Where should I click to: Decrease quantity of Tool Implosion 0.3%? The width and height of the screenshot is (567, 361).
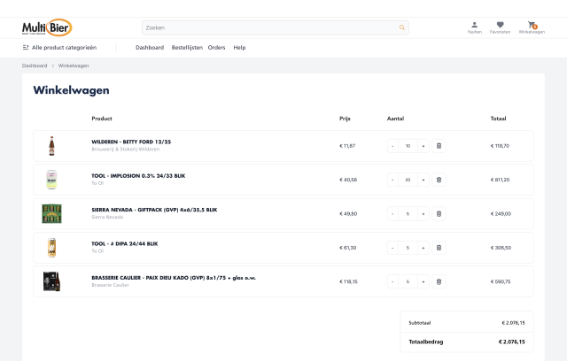[392, 180]
